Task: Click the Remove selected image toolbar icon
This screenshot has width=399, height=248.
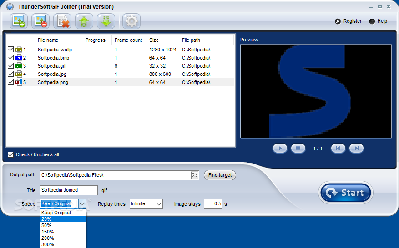Action: point(40,21)
